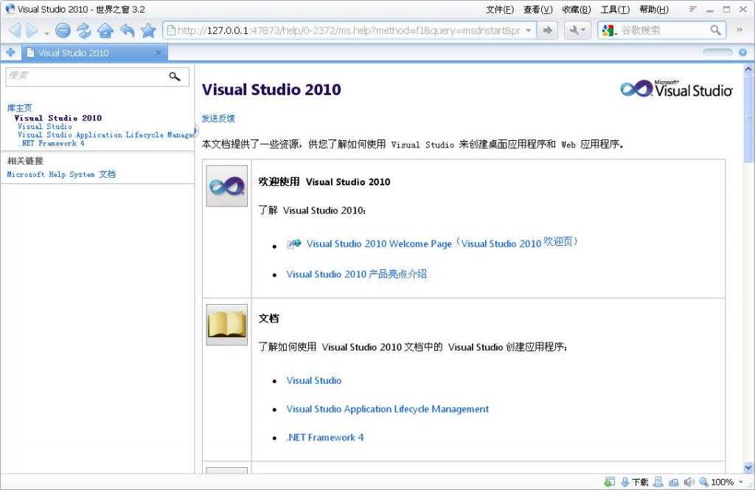Click the sidebar search magnifier icon
This screenshot has height=490, width=755.
pyautogui.click(x=175, y=77)
